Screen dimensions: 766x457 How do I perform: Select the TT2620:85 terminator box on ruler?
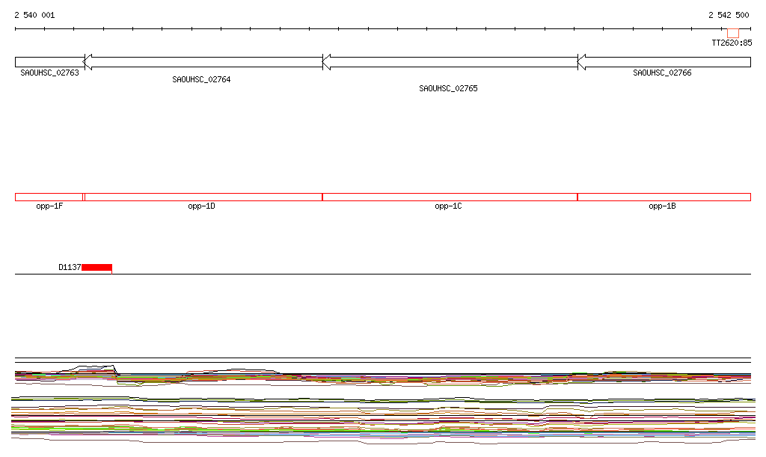(732, 33)
